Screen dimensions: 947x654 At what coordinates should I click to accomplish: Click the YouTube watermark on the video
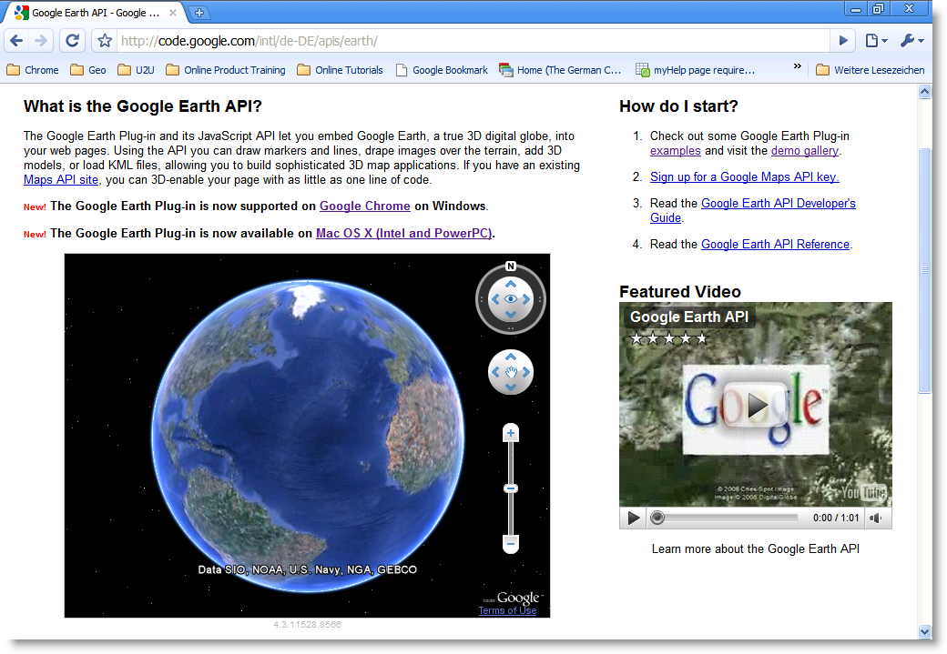click(x=862, y=490)
